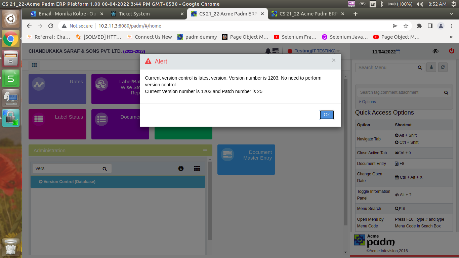This screenshot has height=258, width=459.
Task: Click the grid tab icon above tiles
Action: click(34, 65)
